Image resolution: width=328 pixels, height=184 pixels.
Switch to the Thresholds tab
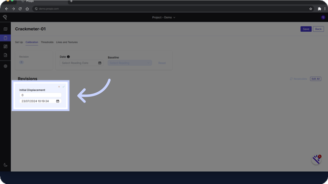pos(47,42)
